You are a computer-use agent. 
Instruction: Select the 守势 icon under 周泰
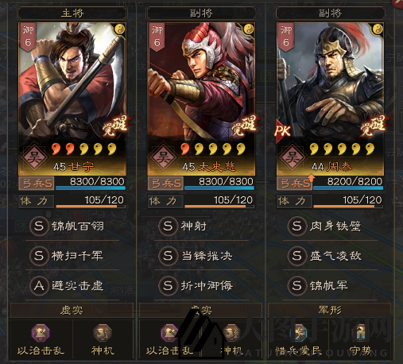(360, 333)
